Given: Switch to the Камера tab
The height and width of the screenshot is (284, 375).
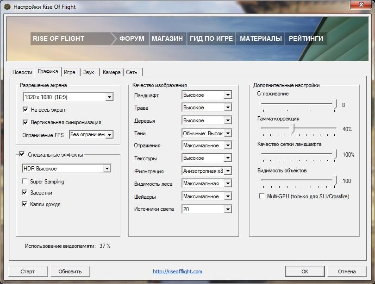Looking at the screenshot, I should click(x=112, y=72).
